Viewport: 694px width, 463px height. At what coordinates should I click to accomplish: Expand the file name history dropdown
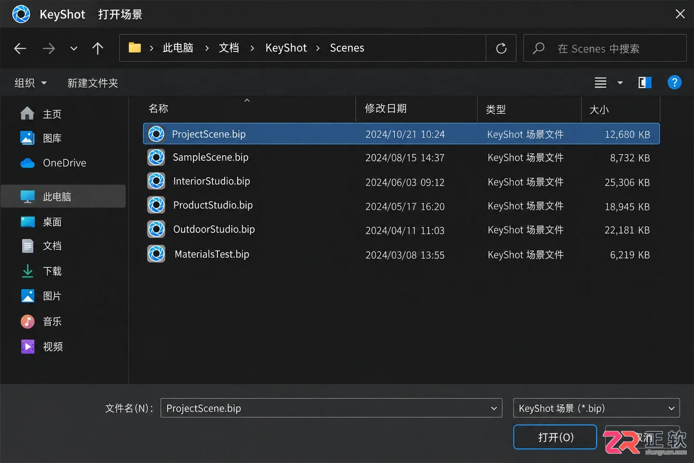(x=494, y=408)
